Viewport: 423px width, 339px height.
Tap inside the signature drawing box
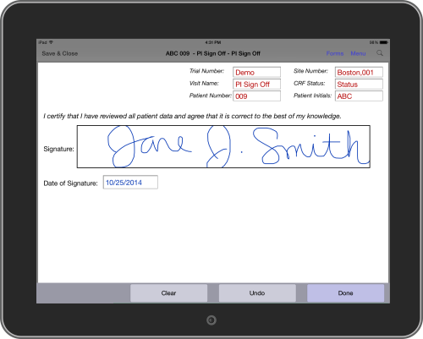pos(223,146)
